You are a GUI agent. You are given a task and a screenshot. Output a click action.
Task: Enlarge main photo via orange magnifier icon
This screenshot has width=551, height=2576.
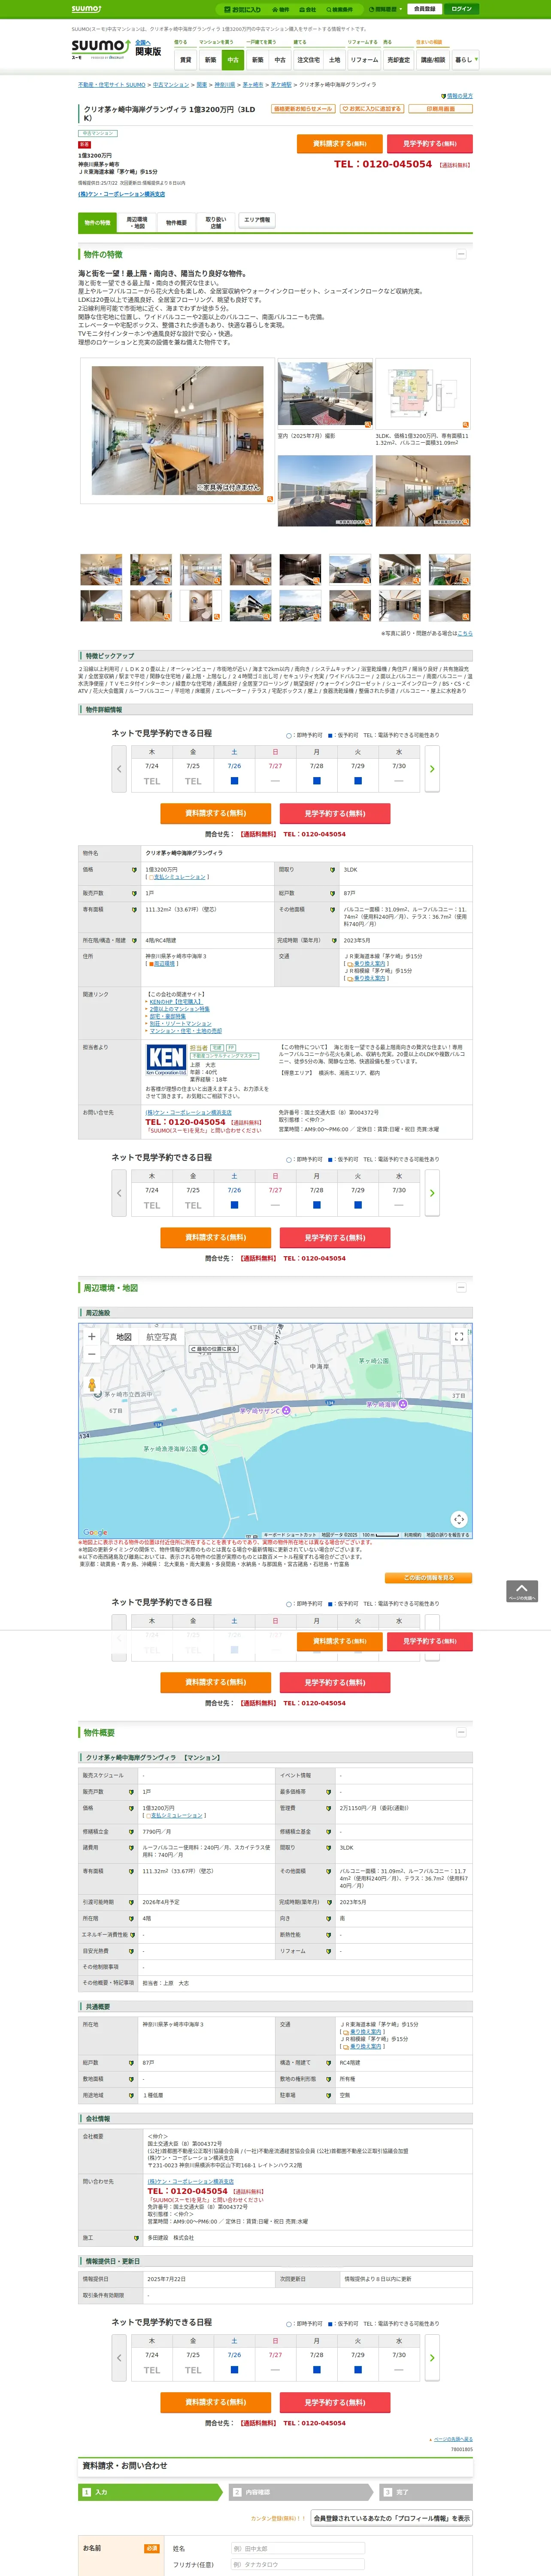coord(269,498)
